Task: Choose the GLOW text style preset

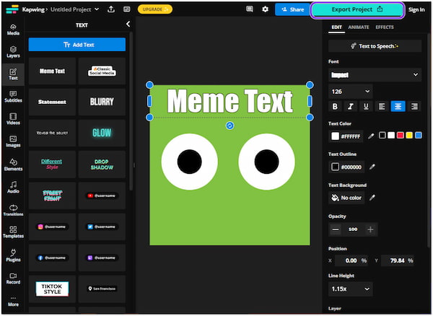Action: click(102, 133)
